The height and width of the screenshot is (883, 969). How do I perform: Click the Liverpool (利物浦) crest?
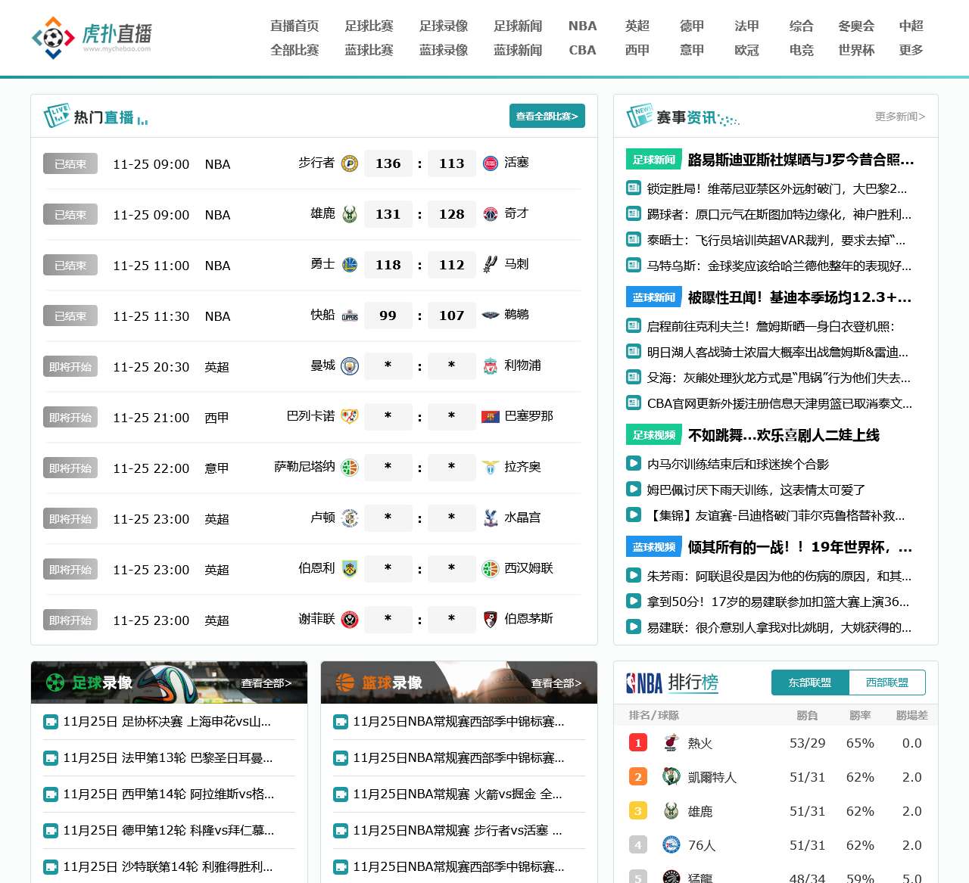[x=491, y=366]
